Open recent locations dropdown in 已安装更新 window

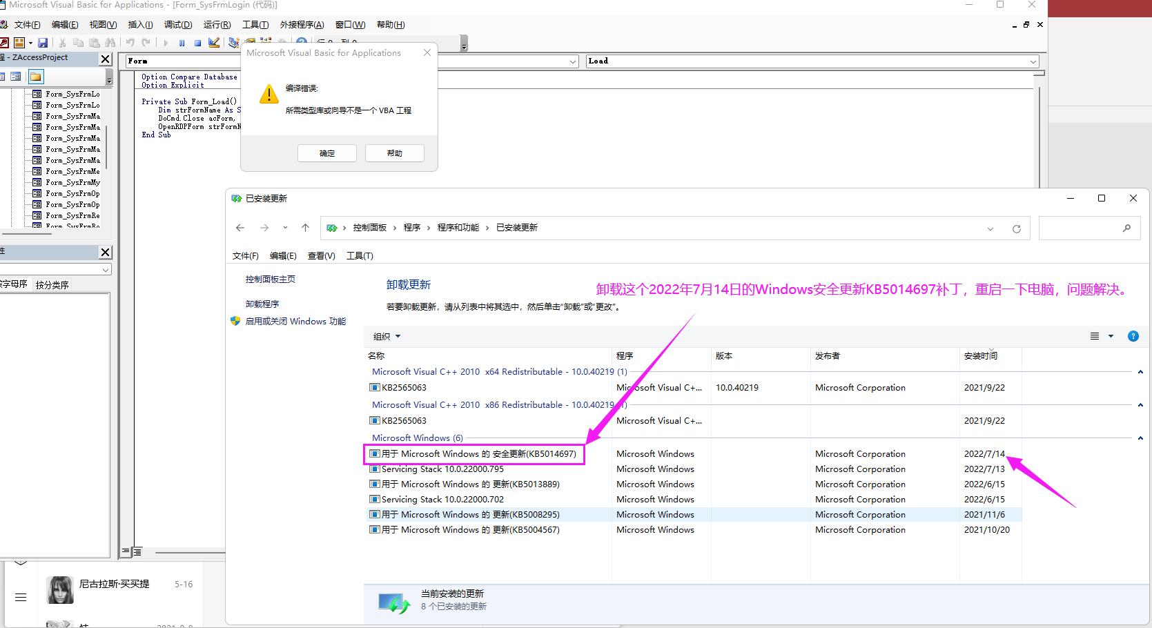pos(285,228)
